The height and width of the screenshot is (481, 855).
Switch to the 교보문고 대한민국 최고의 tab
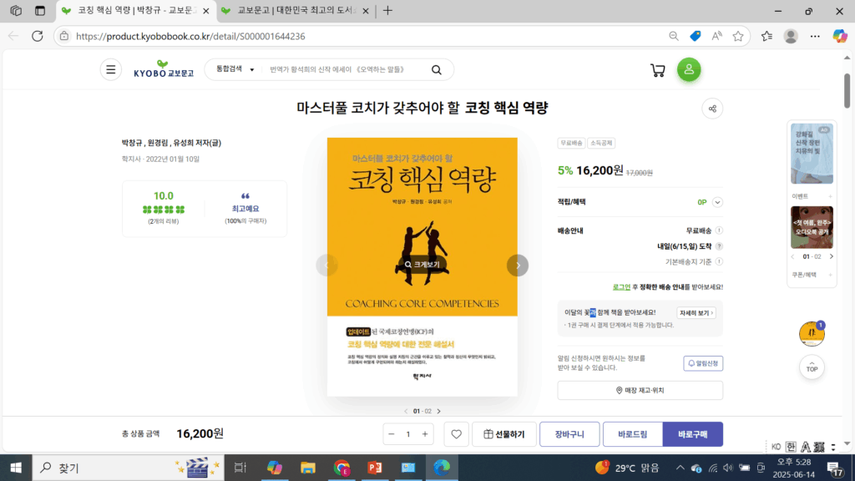(296, 11)
